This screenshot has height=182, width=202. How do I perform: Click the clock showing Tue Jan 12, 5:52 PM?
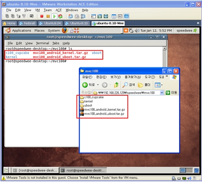[x=156, y=31]
